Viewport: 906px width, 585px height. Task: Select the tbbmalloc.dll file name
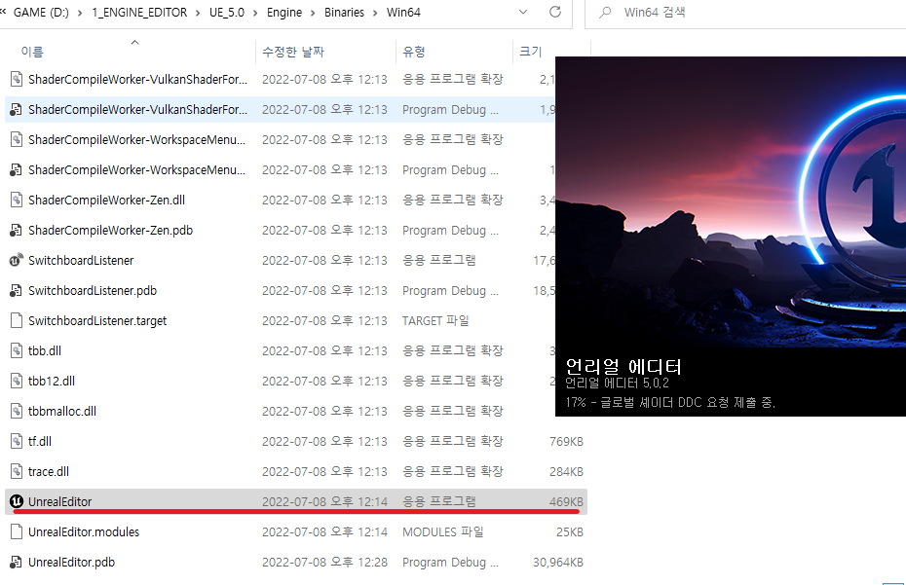click(62, 411)
